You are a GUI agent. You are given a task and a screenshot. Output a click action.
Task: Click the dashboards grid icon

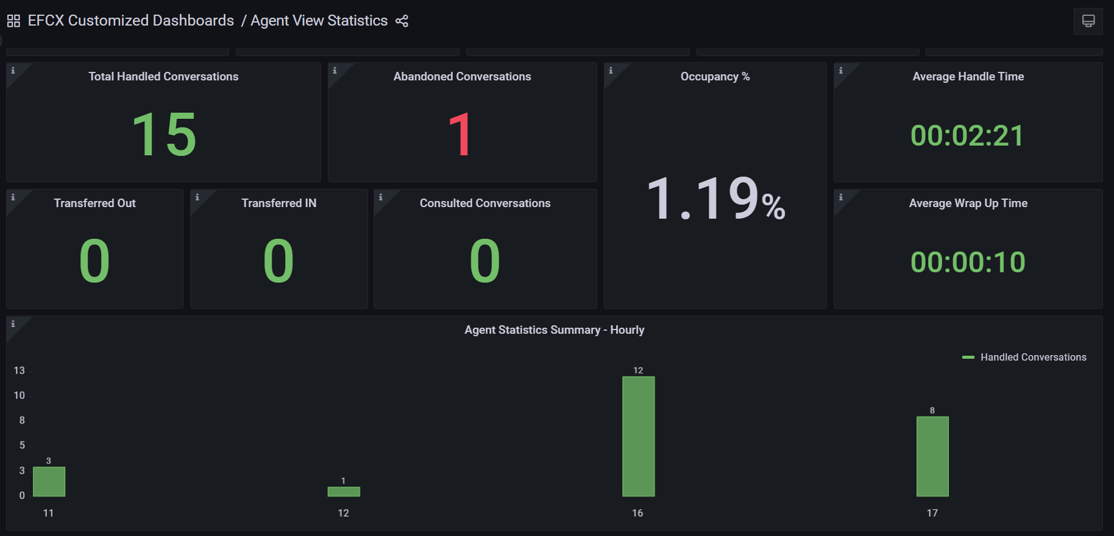[13, 21]
